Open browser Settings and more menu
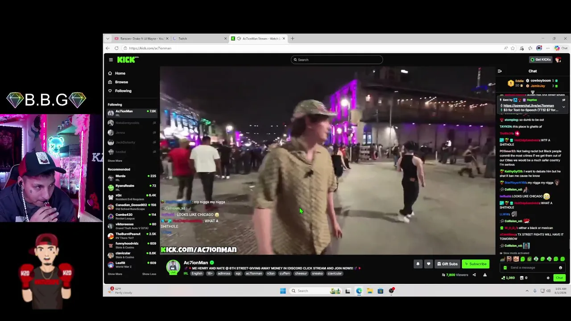The height and width of the screenshot is (321, 571). (x=548, y=48)
